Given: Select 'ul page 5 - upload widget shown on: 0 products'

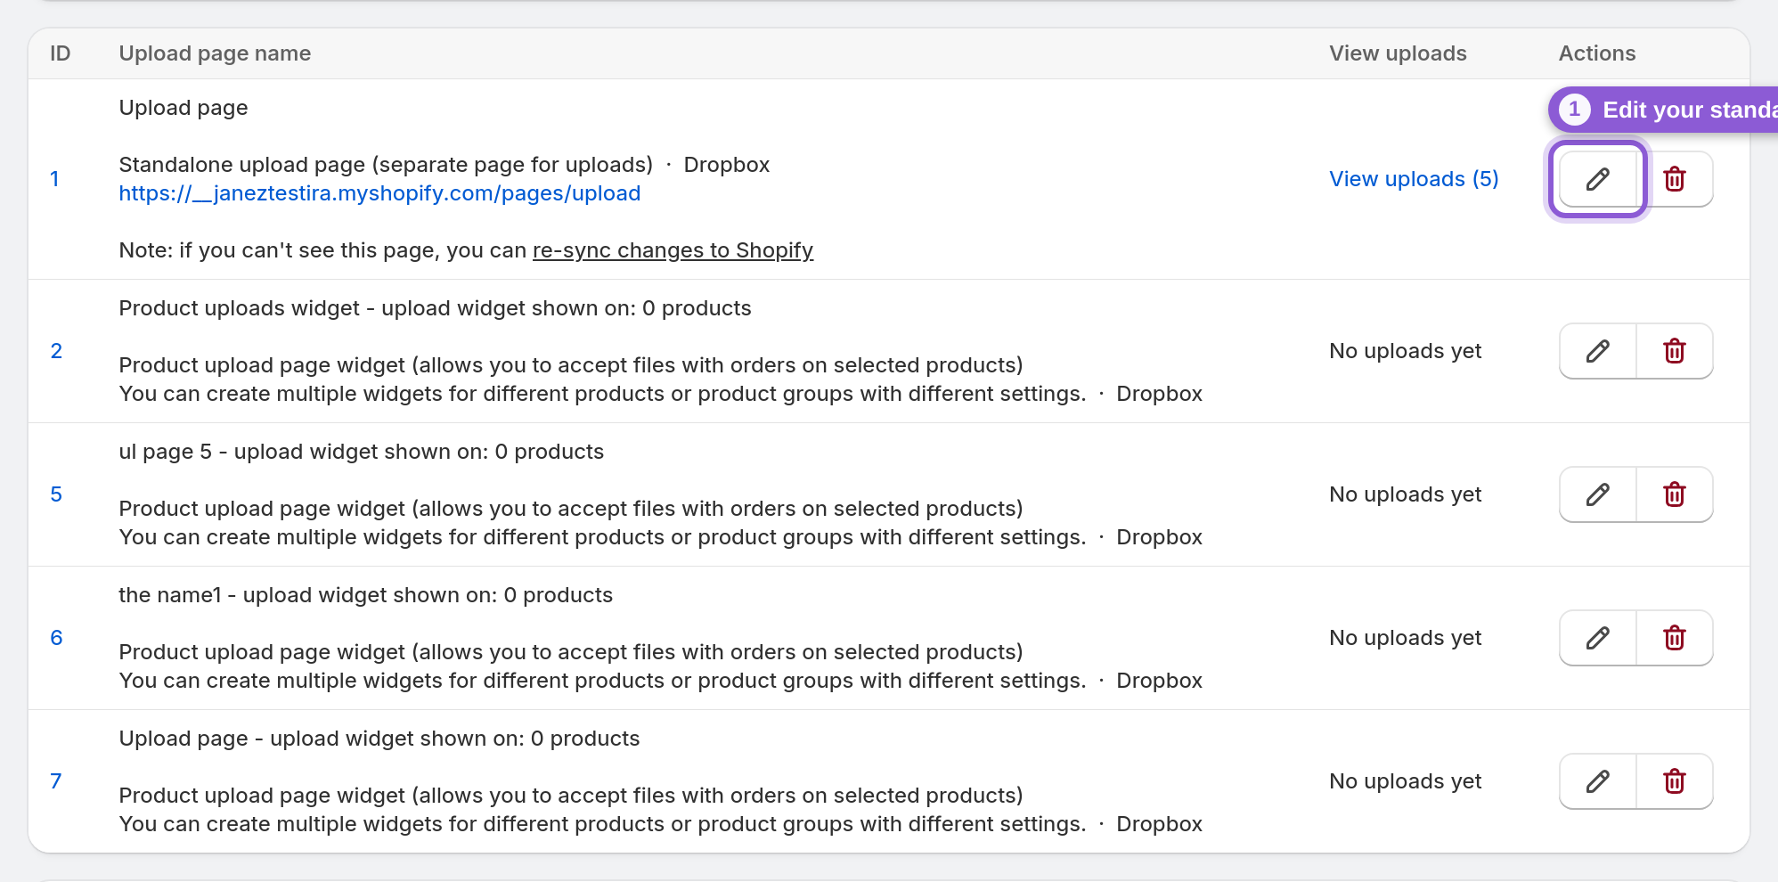Looking at the screenshot, I should point(361,452).
